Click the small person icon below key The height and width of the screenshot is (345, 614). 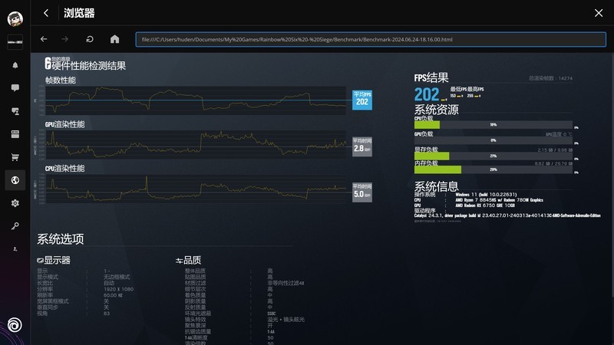(15, 248)
